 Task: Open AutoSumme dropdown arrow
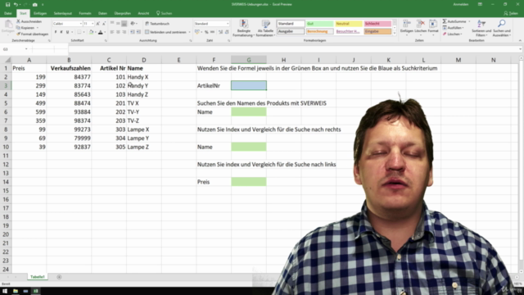[x=469, y=21]
